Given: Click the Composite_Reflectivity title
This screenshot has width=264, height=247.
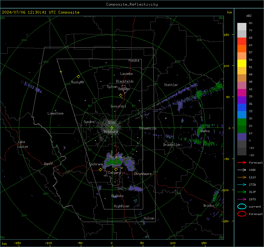Looking at the screenshot, I should [x=132, y=4].
